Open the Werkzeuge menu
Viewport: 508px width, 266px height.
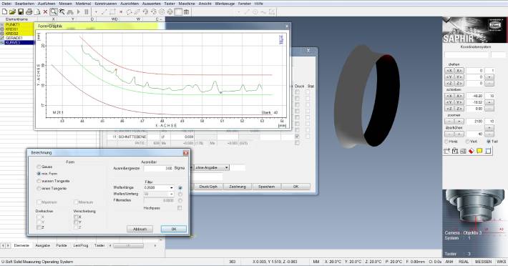pyautogui.click(x=225, y=4)
